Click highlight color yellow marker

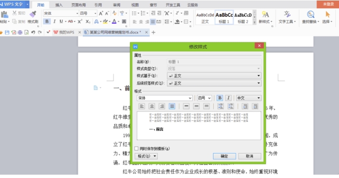click(105, 21)
